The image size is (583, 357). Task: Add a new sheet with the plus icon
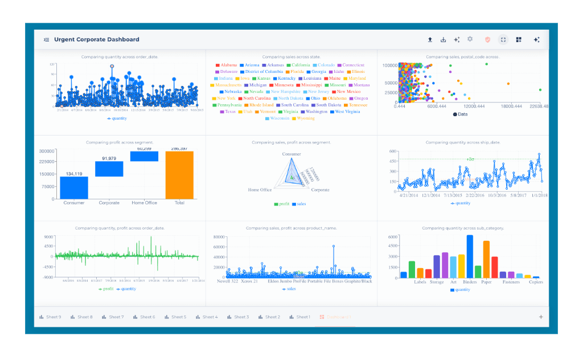541,317
